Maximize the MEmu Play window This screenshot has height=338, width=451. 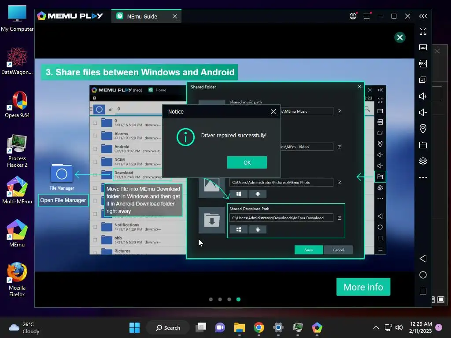[394, 16]
